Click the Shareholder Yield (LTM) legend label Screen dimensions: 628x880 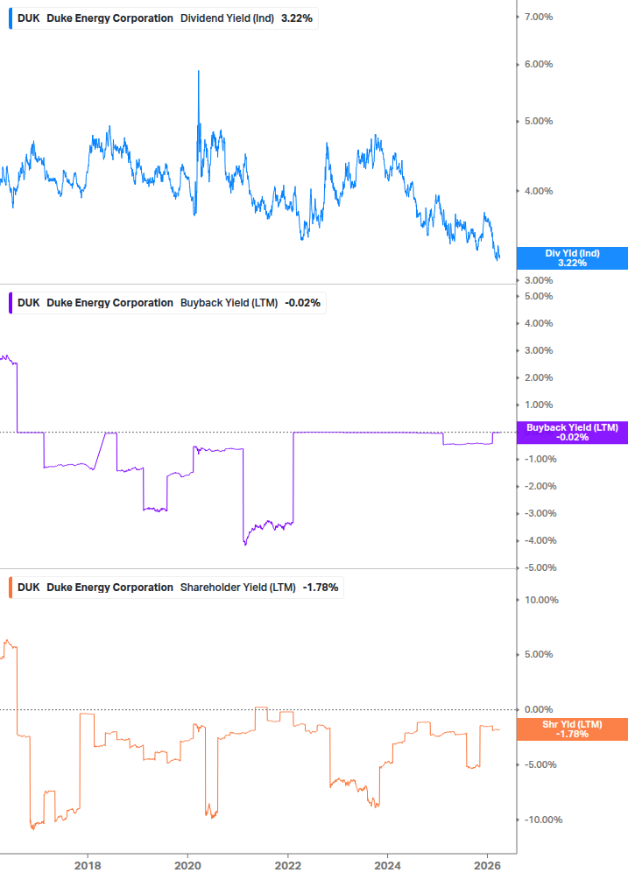[237, 587]
